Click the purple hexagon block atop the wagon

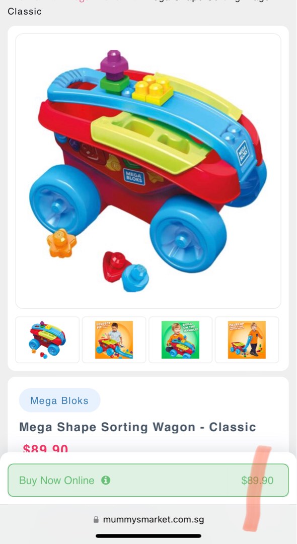pos(114,64)
